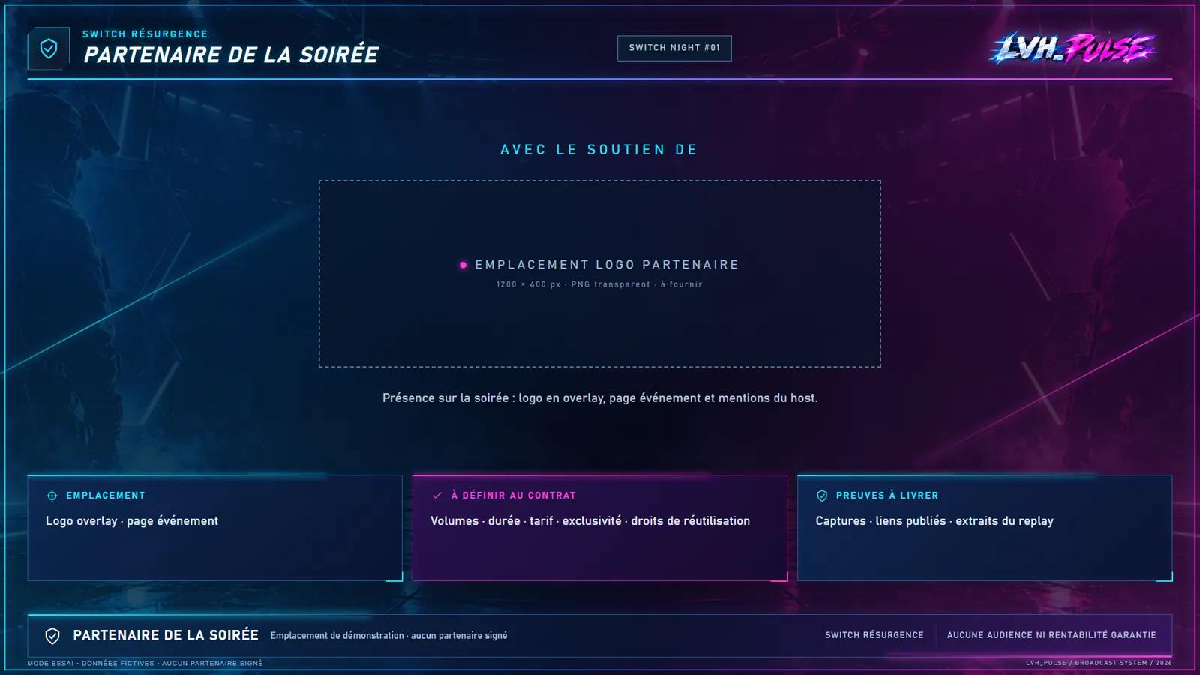Screen dimensions: 1200x675
Task: Click 'AUCUNE AUDIENCE NI RENTABILITÉ GARANTIE' notice
Action: (1051, 635)
